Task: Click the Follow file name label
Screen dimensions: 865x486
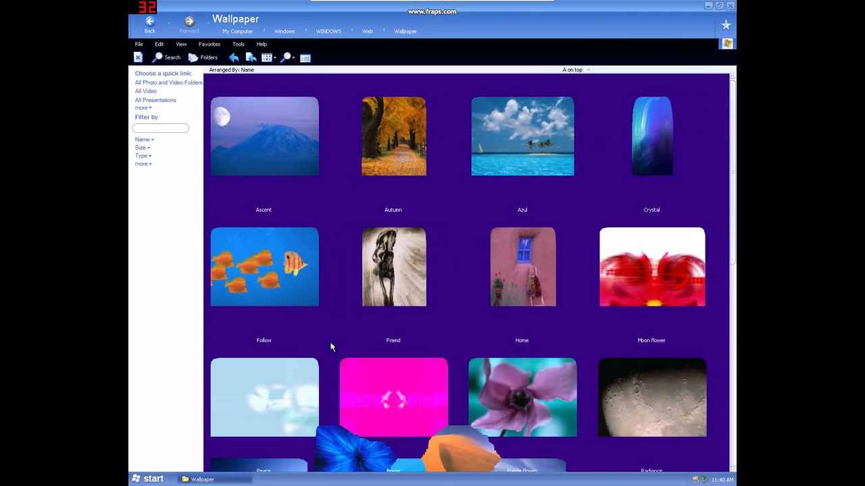Action: [x=264, y=340]
